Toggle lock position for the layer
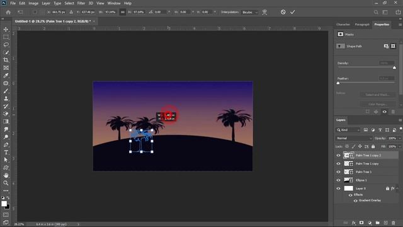This screenshot has height=227, width=403. (360, 146)
